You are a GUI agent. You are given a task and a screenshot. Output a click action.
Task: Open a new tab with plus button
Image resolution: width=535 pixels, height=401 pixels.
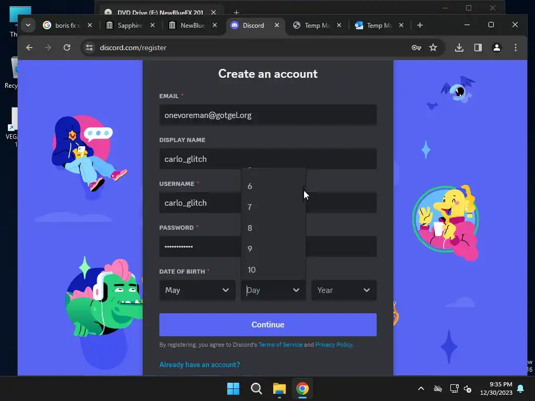point(420,25)
